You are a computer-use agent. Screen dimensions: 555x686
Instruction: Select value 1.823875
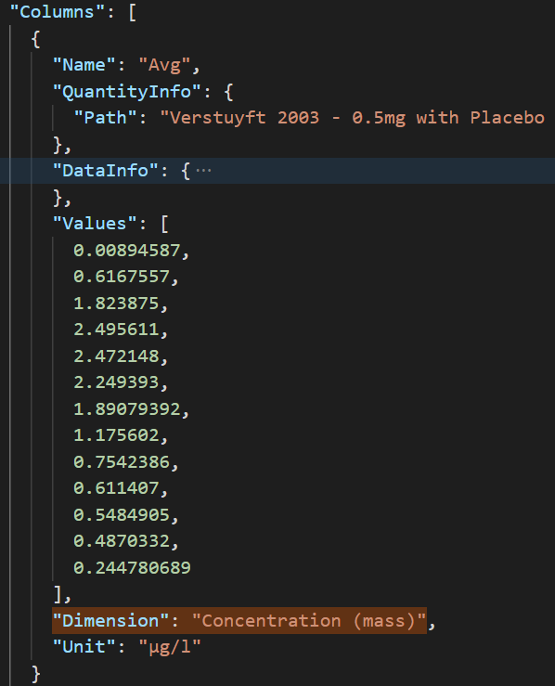tap(116, 304)
